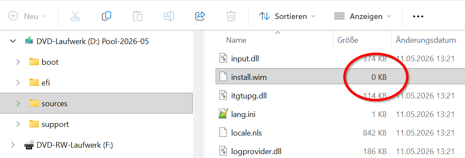465x158 pixels.
Task: Click the itgtupg.dll gear file icon
Action: click(223, 95)
